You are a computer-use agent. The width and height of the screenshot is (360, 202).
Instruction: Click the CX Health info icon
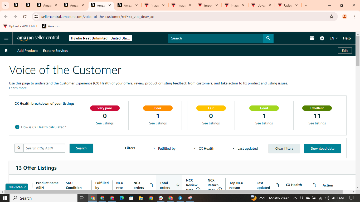click(17, 127)
